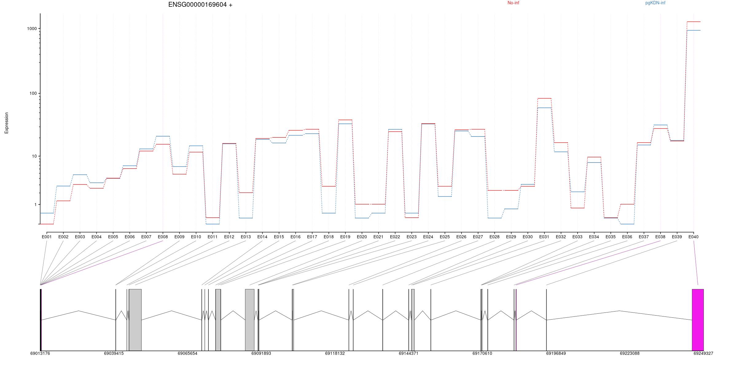Viewport: 737px width, 368px height.
Task: Click the E013 exon axis label
Action: tap(246, 237)
